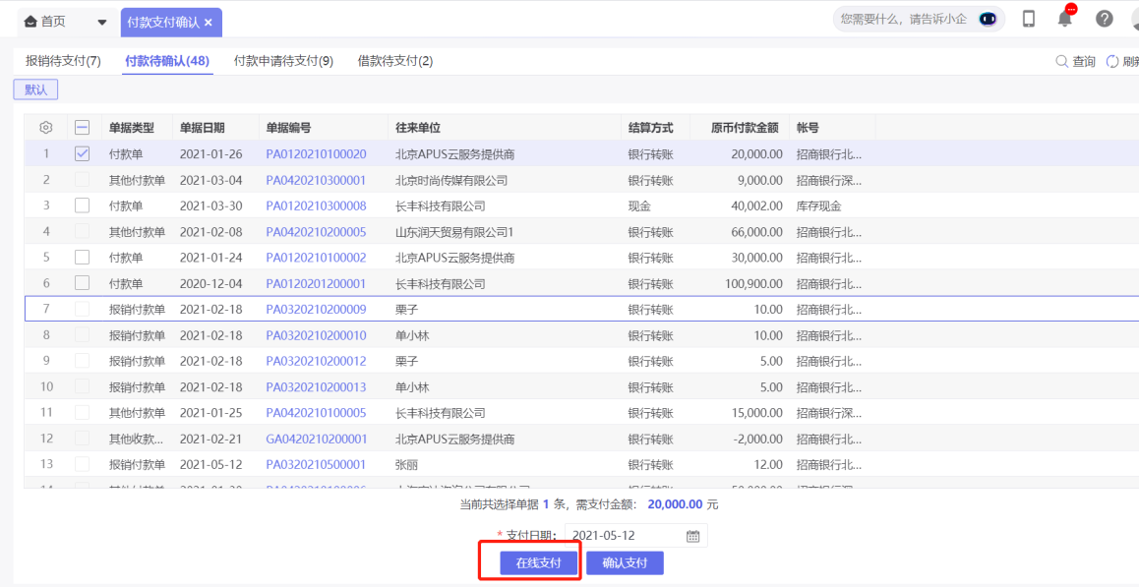
Task: Click the 确认支付 confirm button
Action: (x=626, y=561)
